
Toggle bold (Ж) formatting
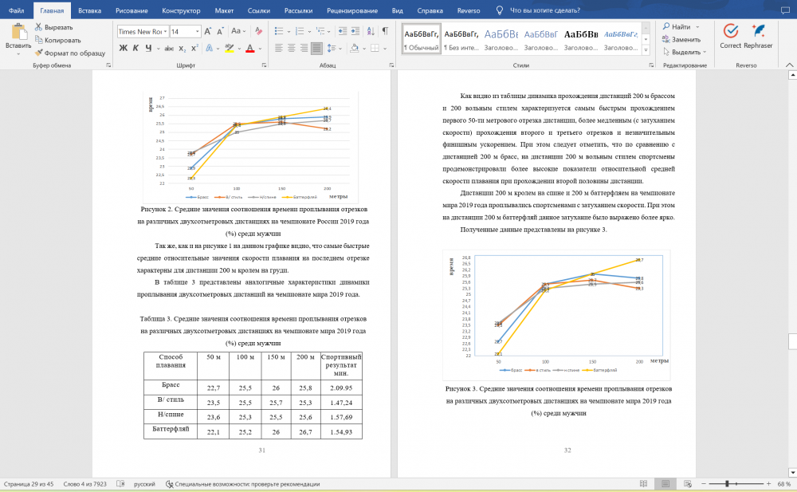tap(123, 49)
